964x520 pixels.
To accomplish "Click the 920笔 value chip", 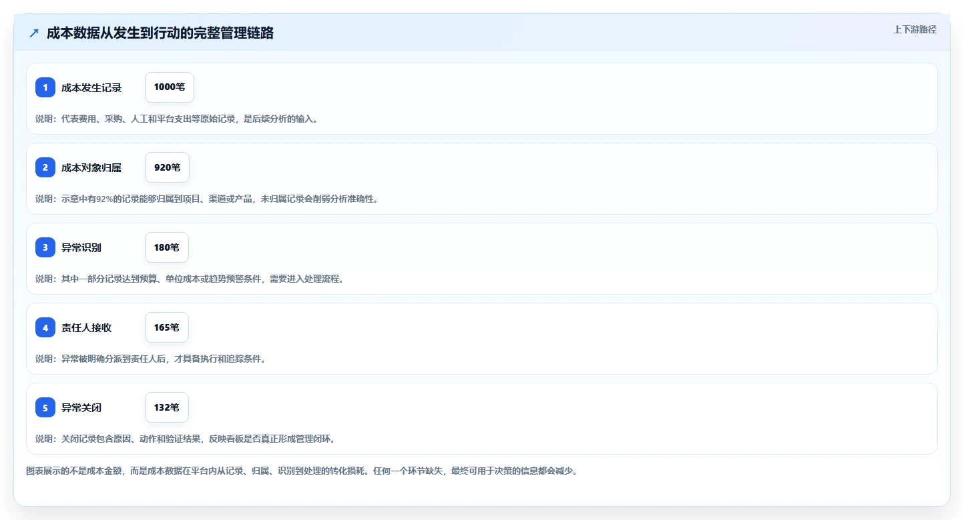I will click(167, 167).
